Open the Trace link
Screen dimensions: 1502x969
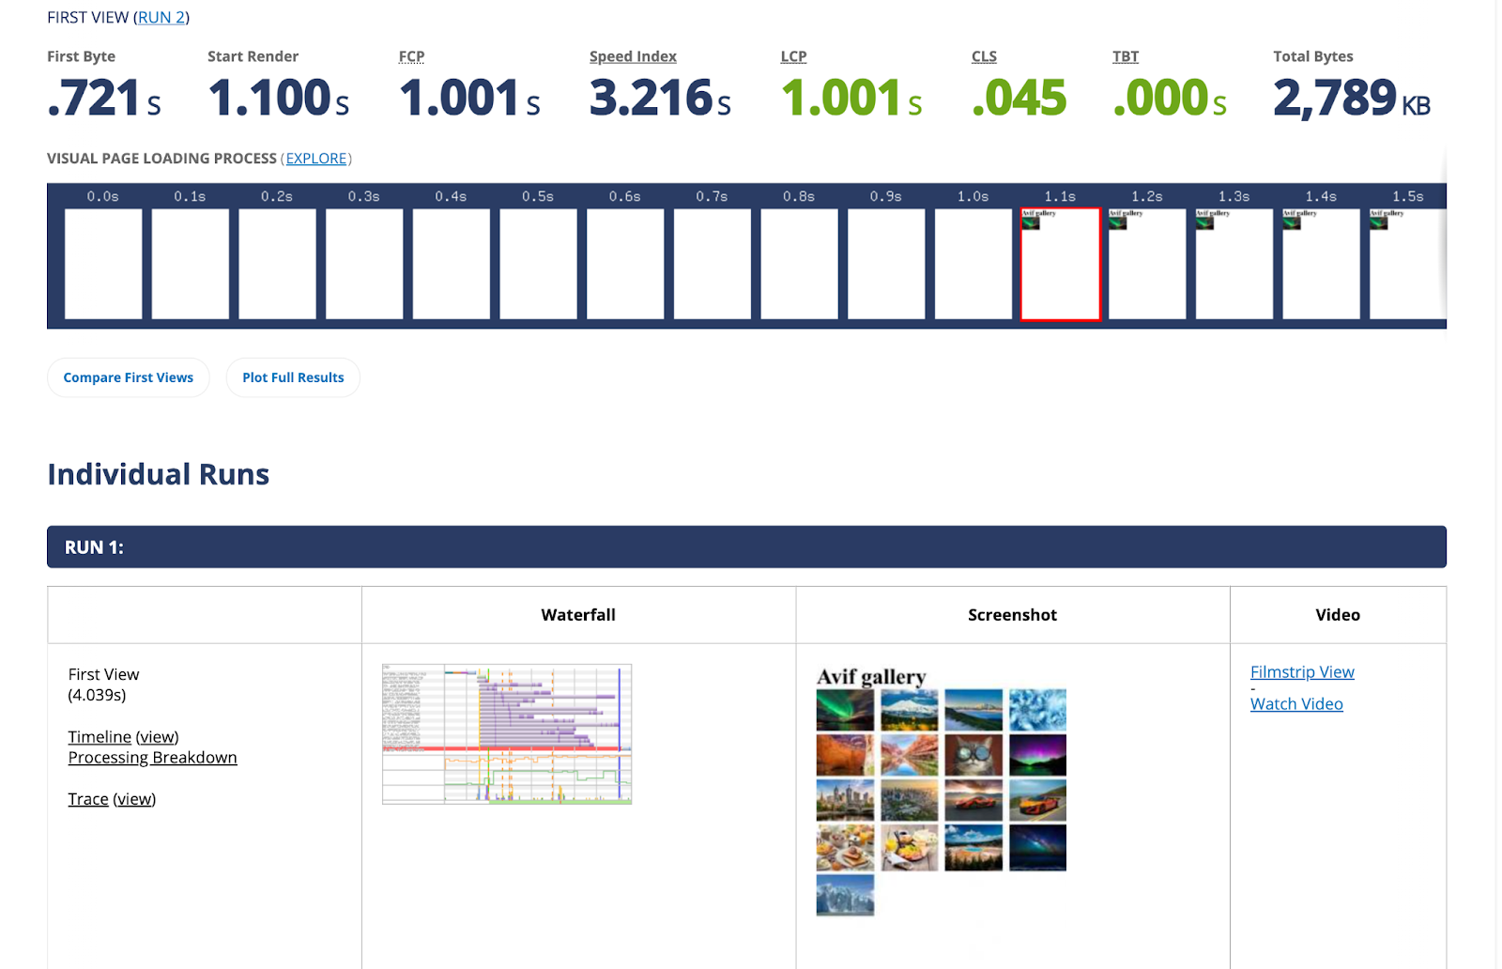tap(88, 799)
